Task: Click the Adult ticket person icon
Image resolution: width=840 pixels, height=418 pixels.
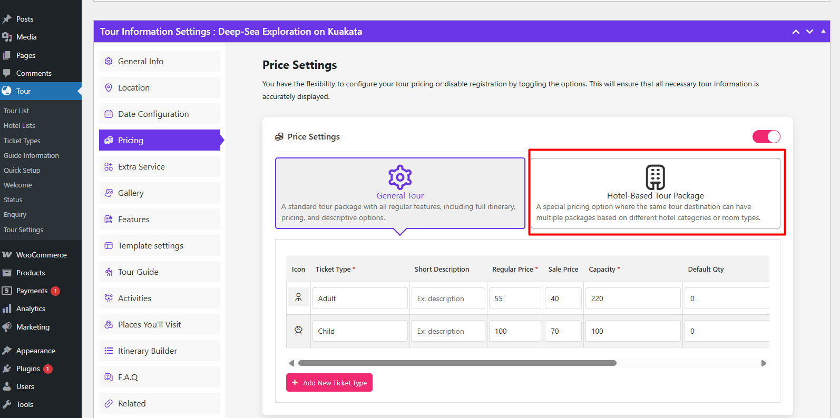Action: click(298, 298)
